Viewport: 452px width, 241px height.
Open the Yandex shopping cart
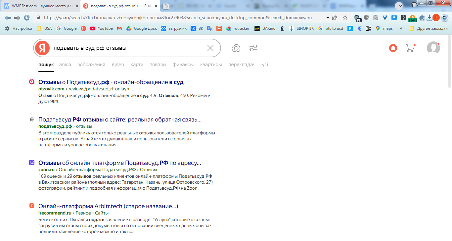tap(410, 48)
